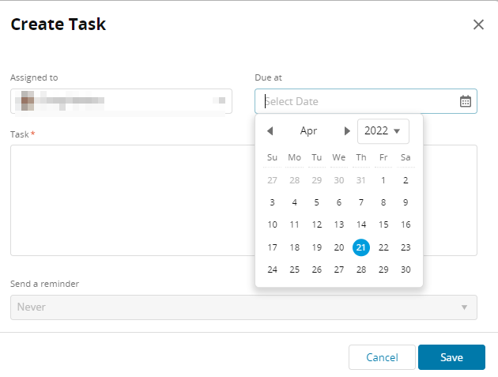Close the Create Task dialog

pyautogui.click(x=478, y=25)
